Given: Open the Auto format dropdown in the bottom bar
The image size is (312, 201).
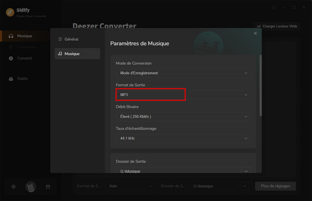Looking at the screenshot, I should click(x=130, y=186).
